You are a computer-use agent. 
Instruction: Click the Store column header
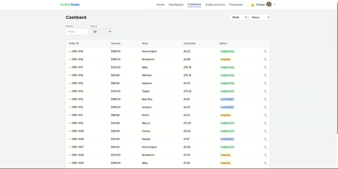tap(145, 43)
